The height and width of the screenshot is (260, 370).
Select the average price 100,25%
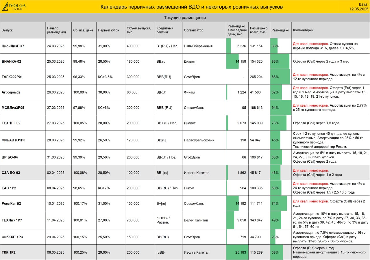(80, 252)
